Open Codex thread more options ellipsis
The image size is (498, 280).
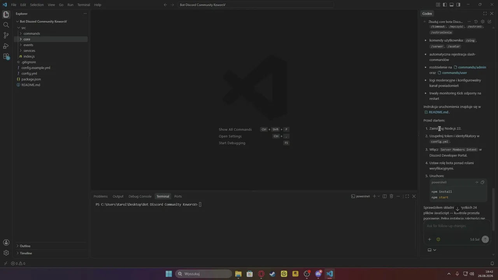click(469, 22)
